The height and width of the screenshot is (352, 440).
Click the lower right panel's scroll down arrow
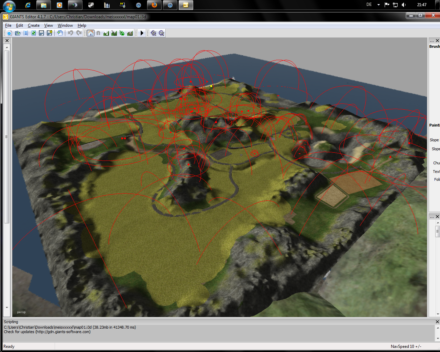point(438,314)
